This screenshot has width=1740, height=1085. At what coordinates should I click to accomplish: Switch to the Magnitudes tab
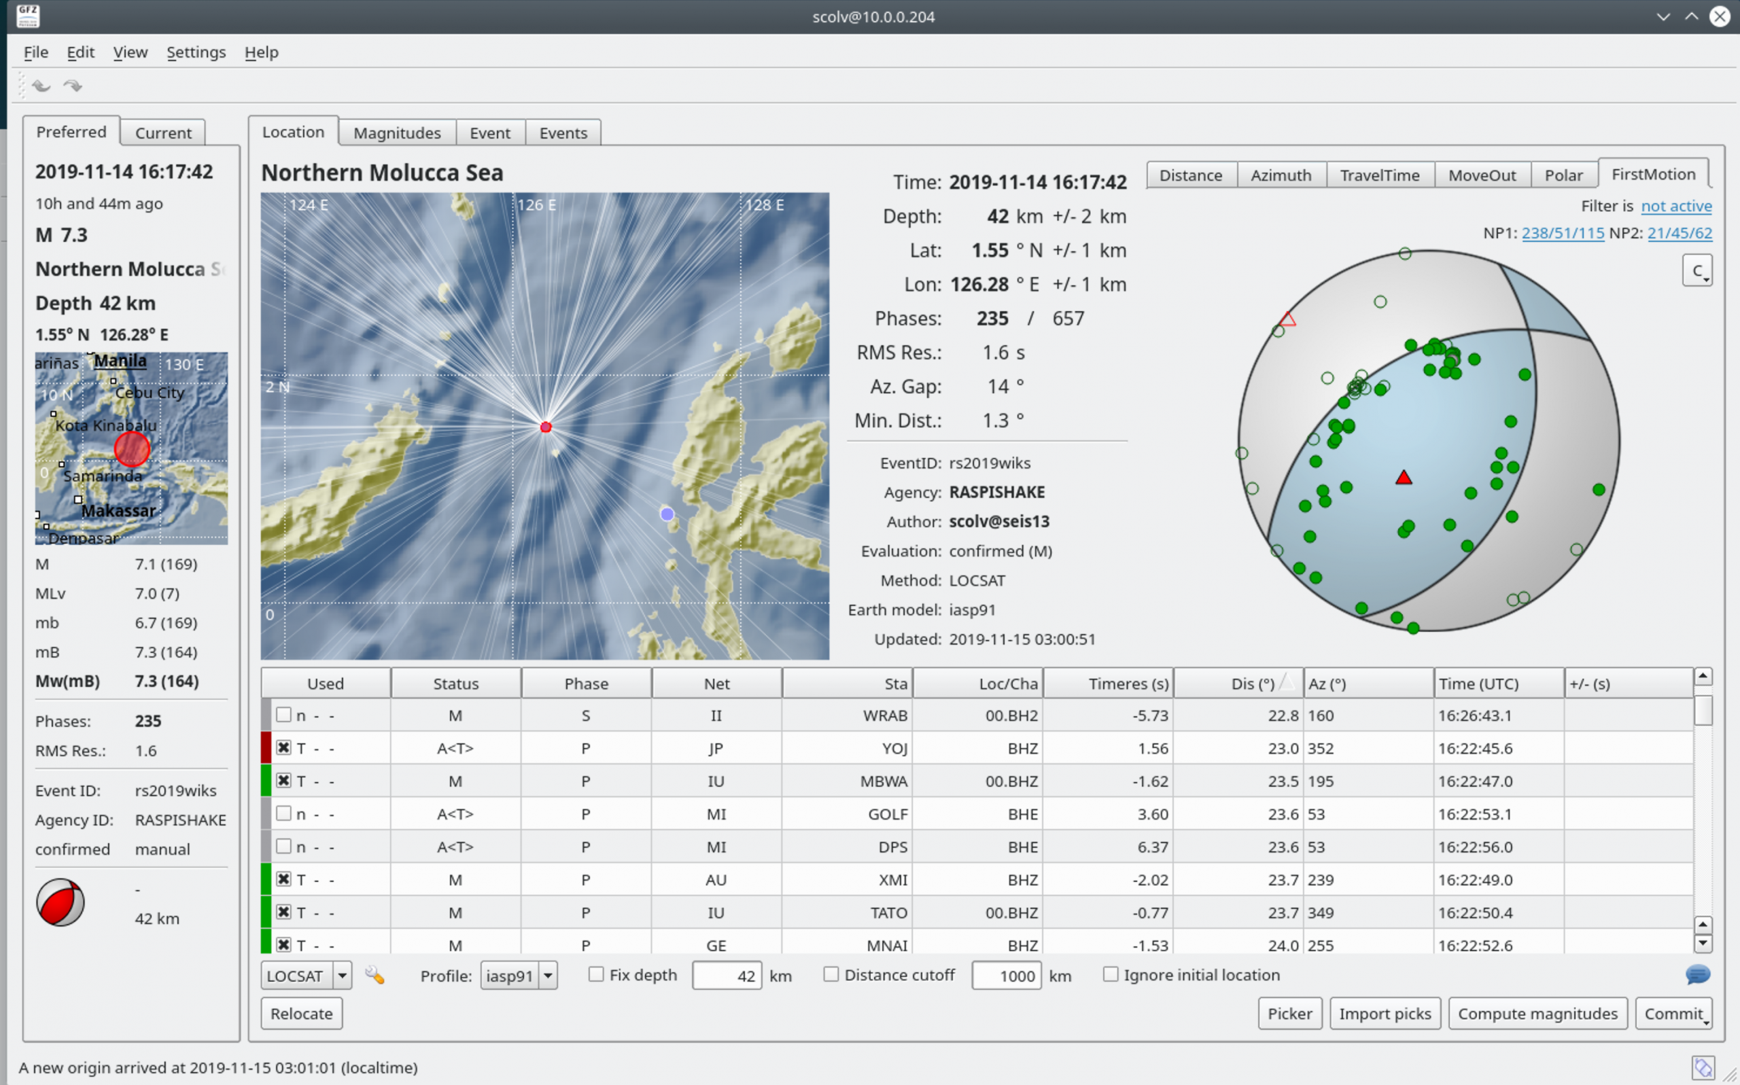(397, 132)
